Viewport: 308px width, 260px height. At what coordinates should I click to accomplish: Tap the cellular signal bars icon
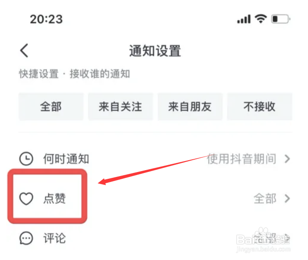click(x=244, y=19)
